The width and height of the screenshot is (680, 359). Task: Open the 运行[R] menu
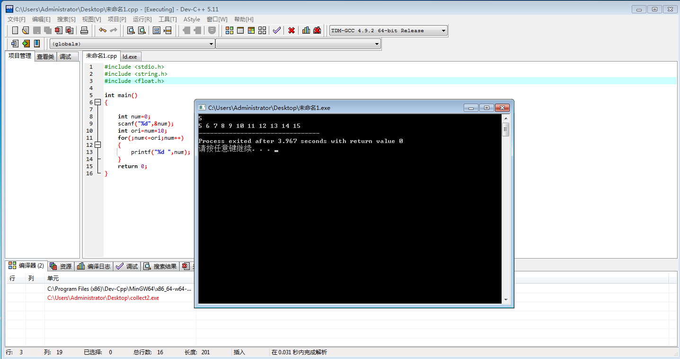(x=142, y=19)
